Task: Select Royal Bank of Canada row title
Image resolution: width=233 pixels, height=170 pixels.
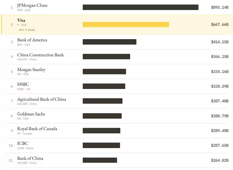Action: 37,129
